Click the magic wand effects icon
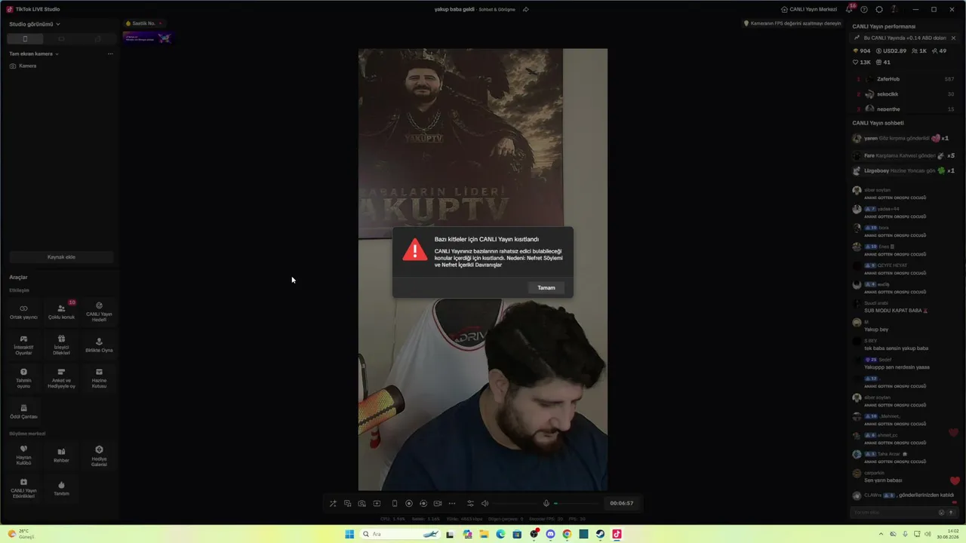This screenshot has height=543, width=966. coord(333,503)
